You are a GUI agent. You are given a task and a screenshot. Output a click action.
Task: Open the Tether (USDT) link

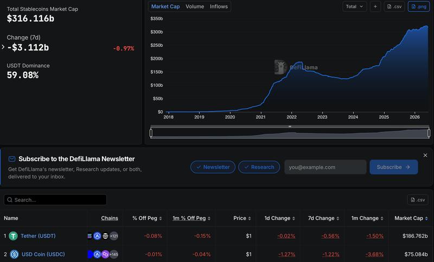[x=38, y=236]
